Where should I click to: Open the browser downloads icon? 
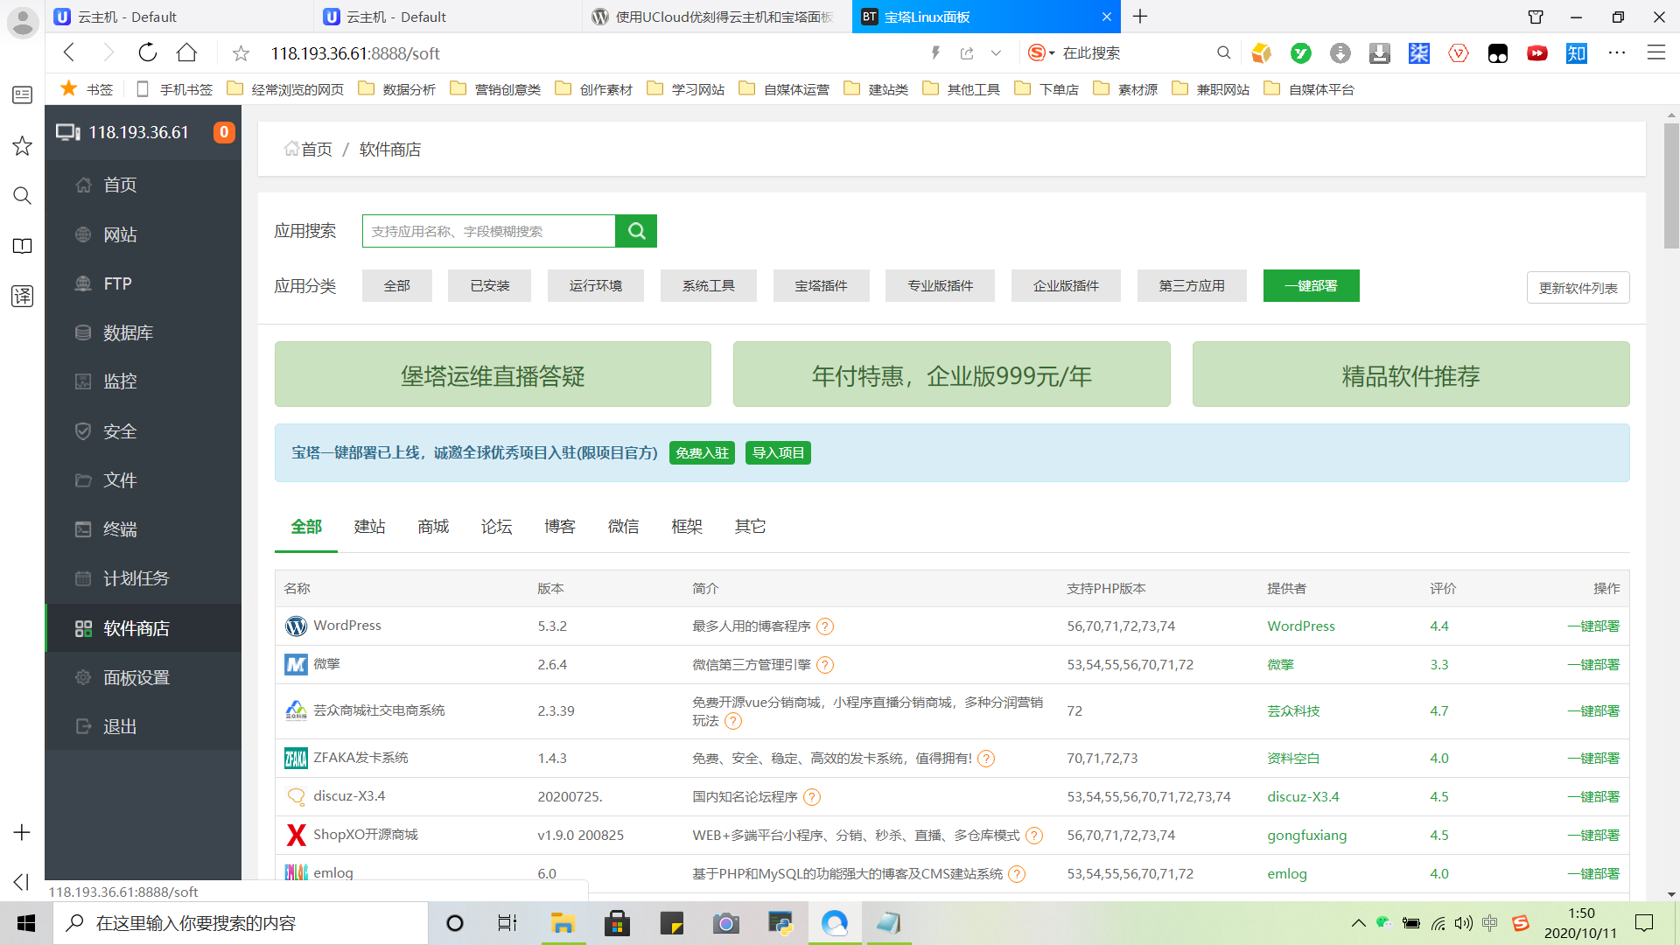[1380, 53]
